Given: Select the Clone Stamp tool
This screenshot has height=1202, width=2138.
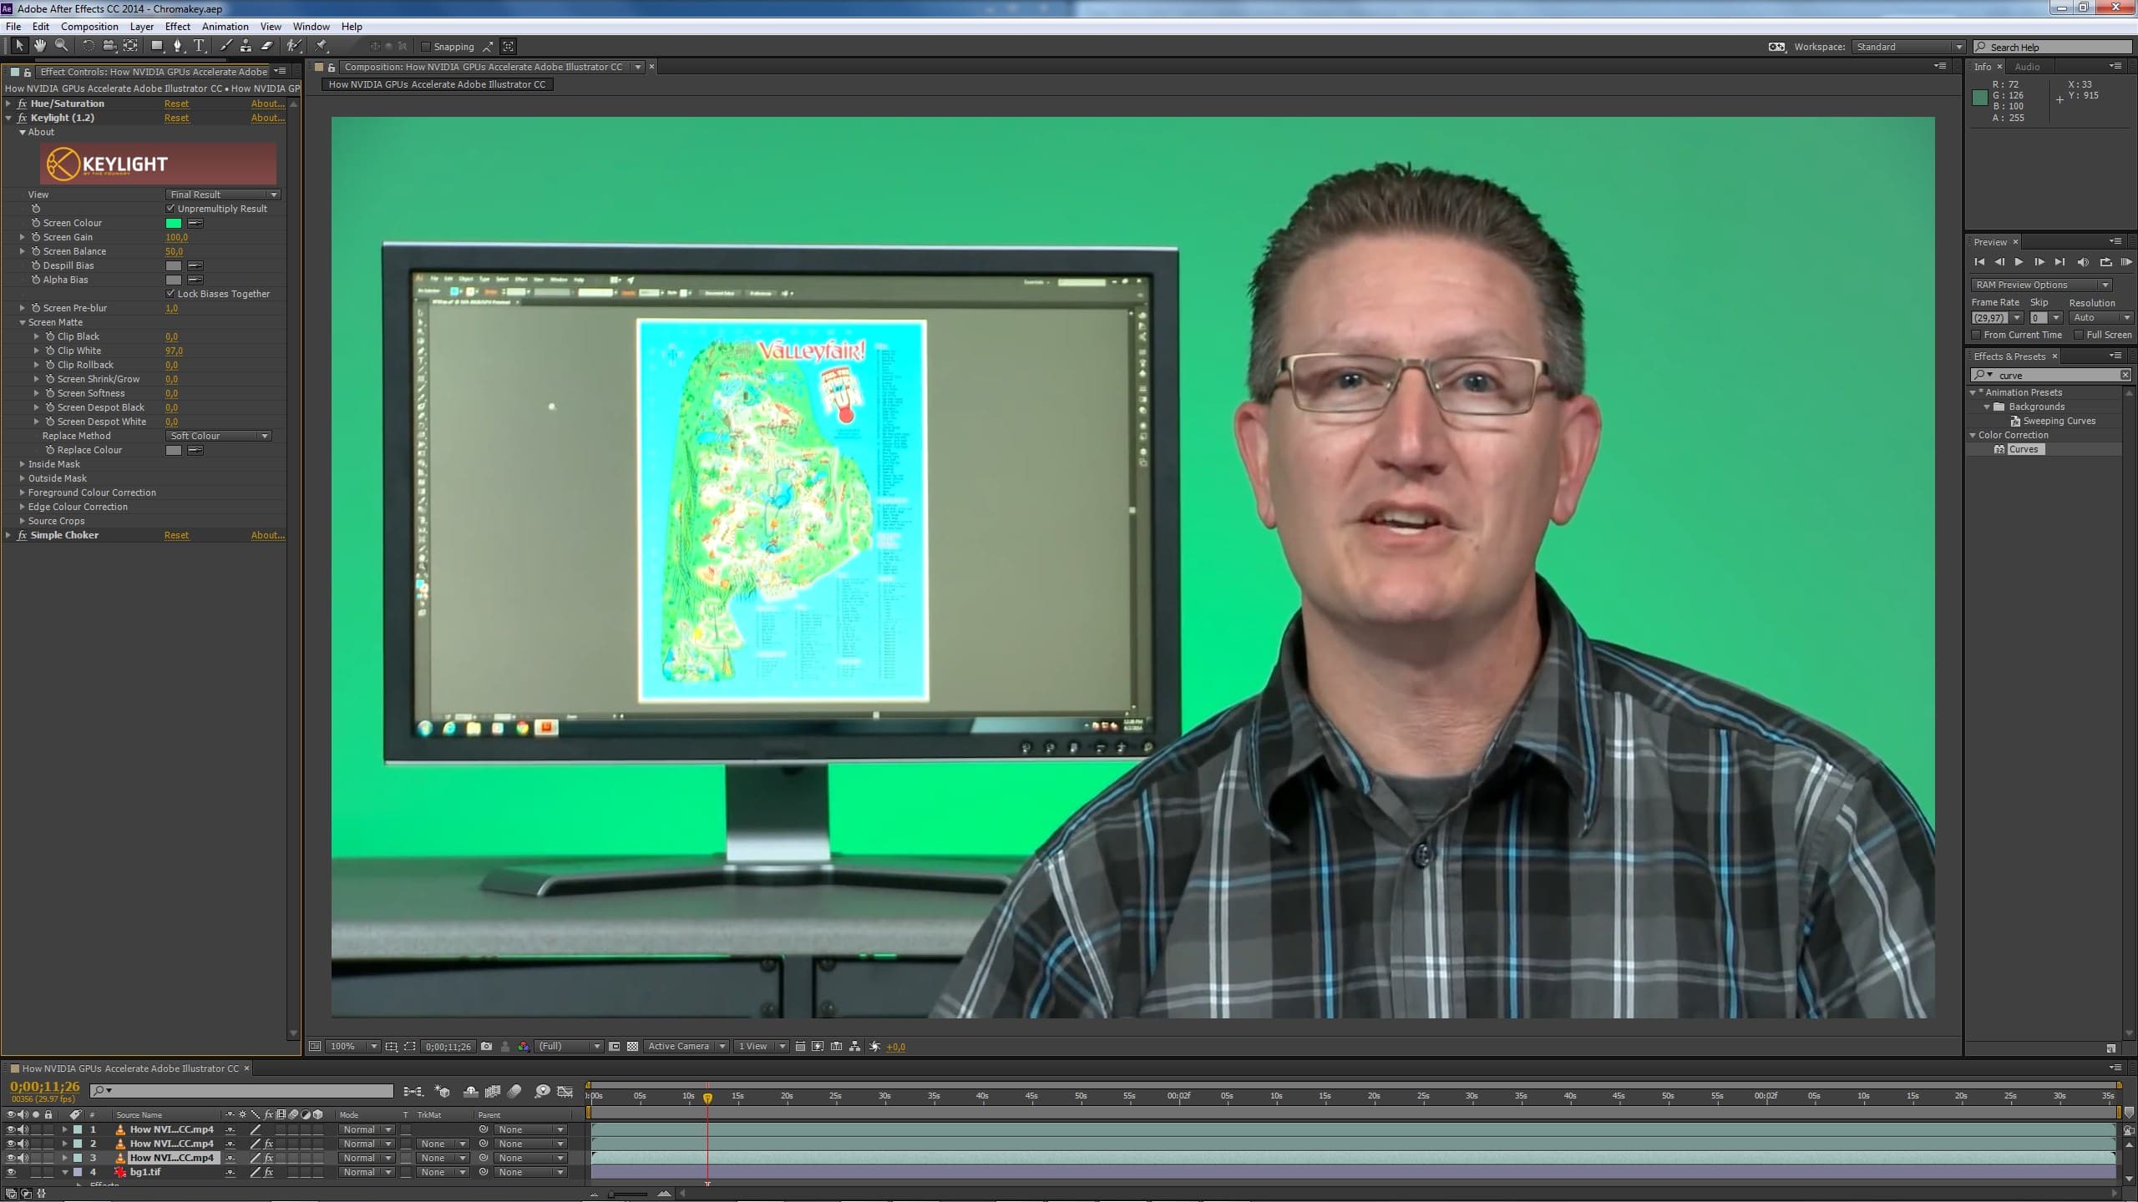Looking at the screenshot, I should [x=246, y=46].
